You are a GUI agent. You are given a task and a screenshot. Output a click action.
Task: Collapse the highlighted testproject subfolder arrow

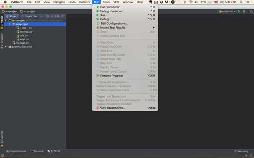click(x=9, y=24)
